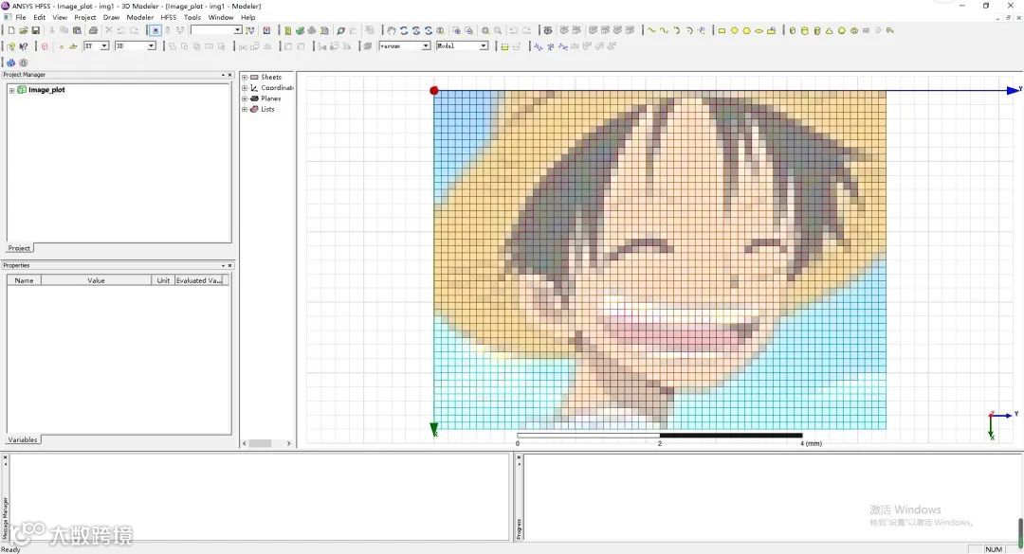This screenshot has height=554, width=1024.
Task: Select the Image_plot project item
Action: [x=46, y=90]
